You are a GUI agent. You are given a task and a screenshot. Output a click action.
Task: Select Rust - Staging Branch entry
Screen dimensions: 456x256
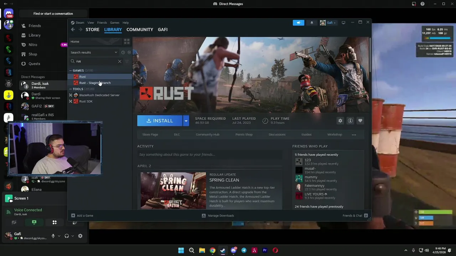click(x=100, y=83)
